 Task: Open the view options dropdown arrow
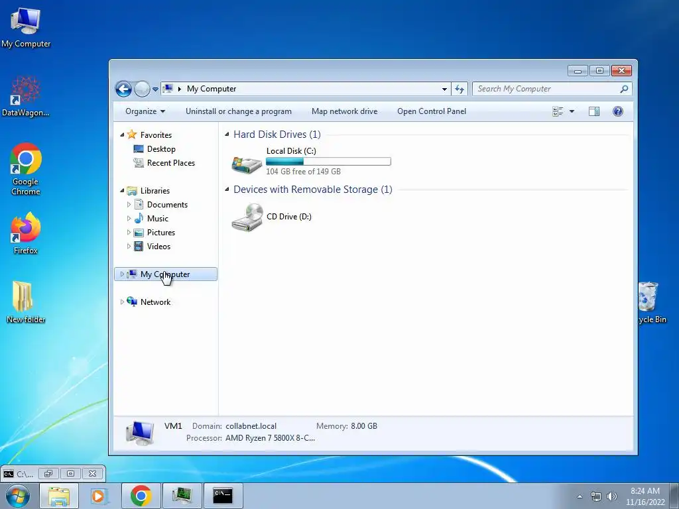click(572, 111)
